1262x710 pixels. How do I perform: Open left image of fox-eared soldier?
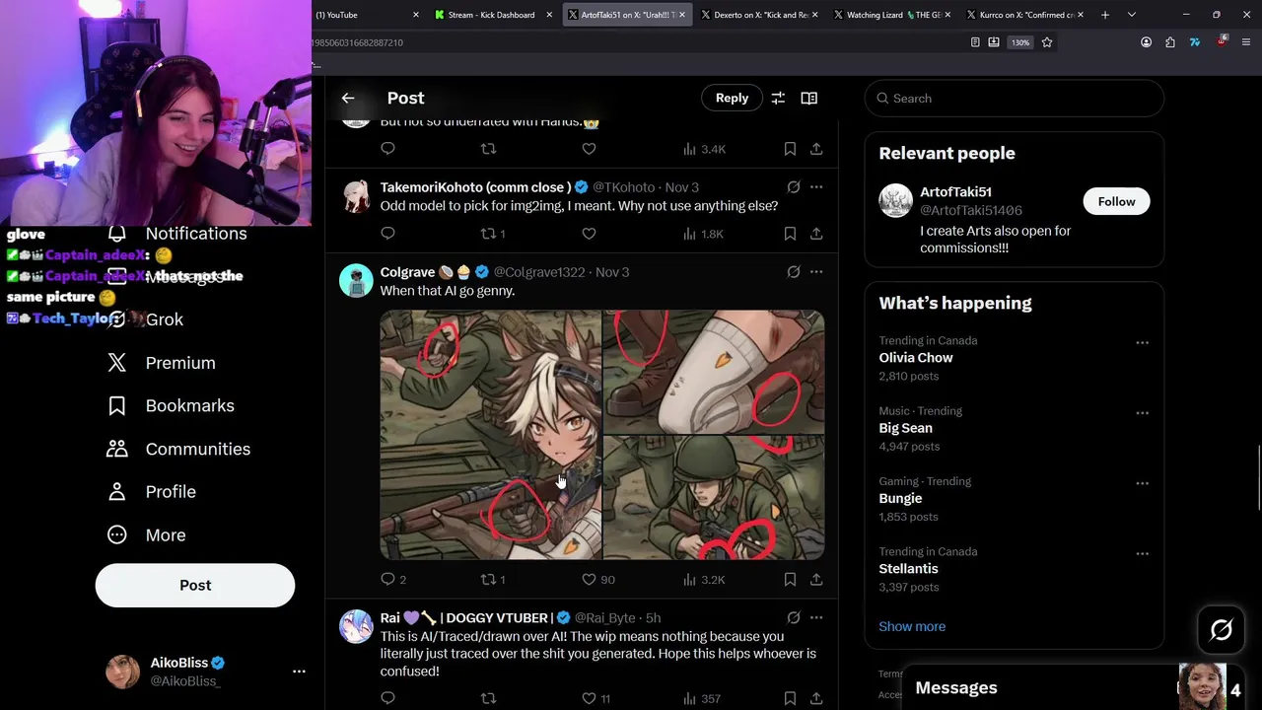click(x=490, y=435)
